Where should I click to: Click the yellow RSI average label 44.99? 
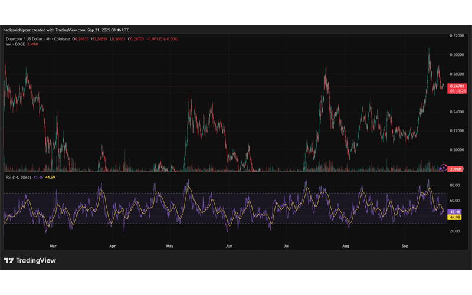point(455,217)
